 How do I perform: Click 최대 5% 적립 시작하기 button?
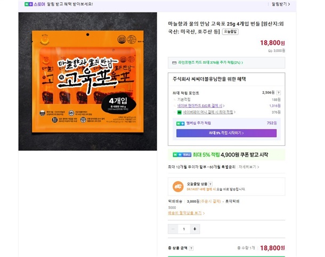click(226, 133)
